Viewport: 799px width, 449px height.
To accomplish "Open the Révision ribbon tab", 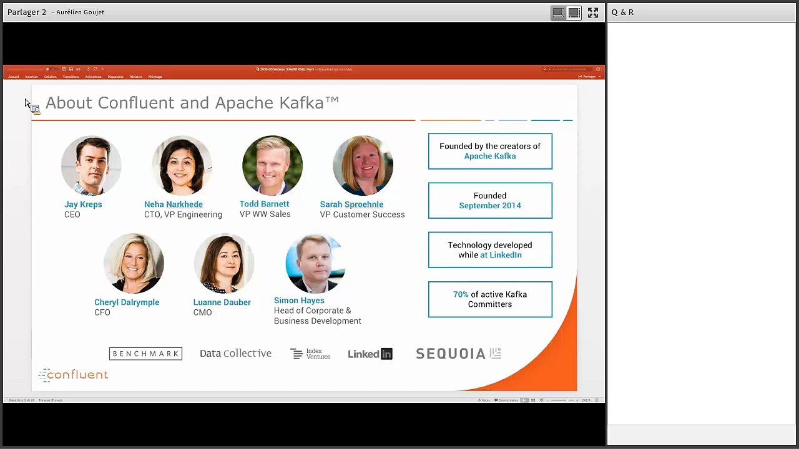I will click(135, 77).
